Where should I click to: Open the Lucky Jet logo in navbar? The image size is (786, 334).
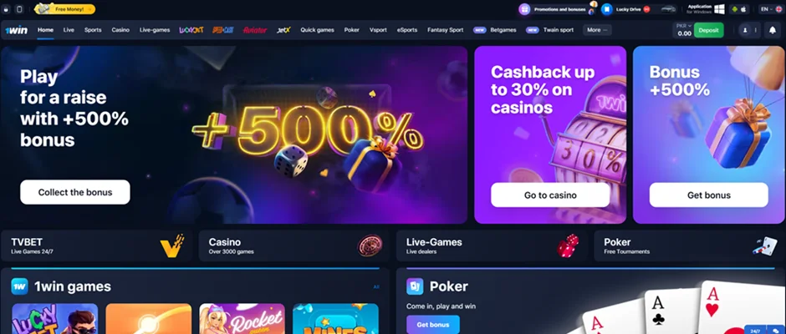pyautogui.click(x=191, y=30)
